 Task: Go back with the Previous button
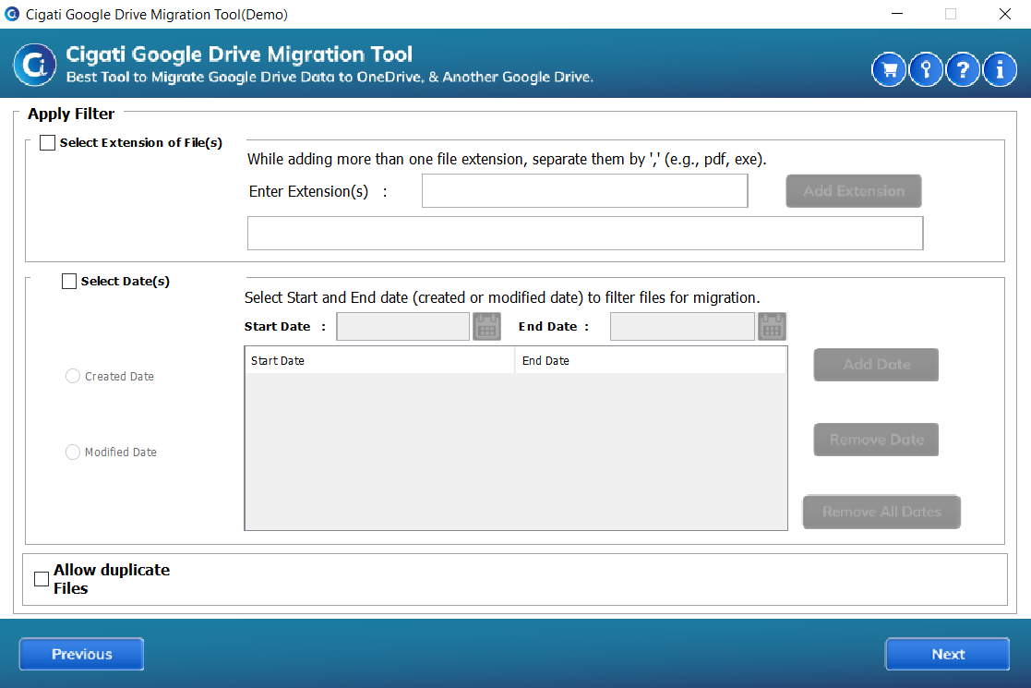[x=81, y=654]
